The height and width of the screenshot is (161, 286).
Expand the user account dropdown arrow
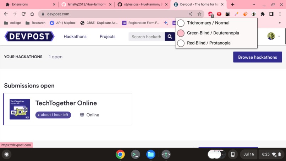pyautogui.click(x=279, y=36)
